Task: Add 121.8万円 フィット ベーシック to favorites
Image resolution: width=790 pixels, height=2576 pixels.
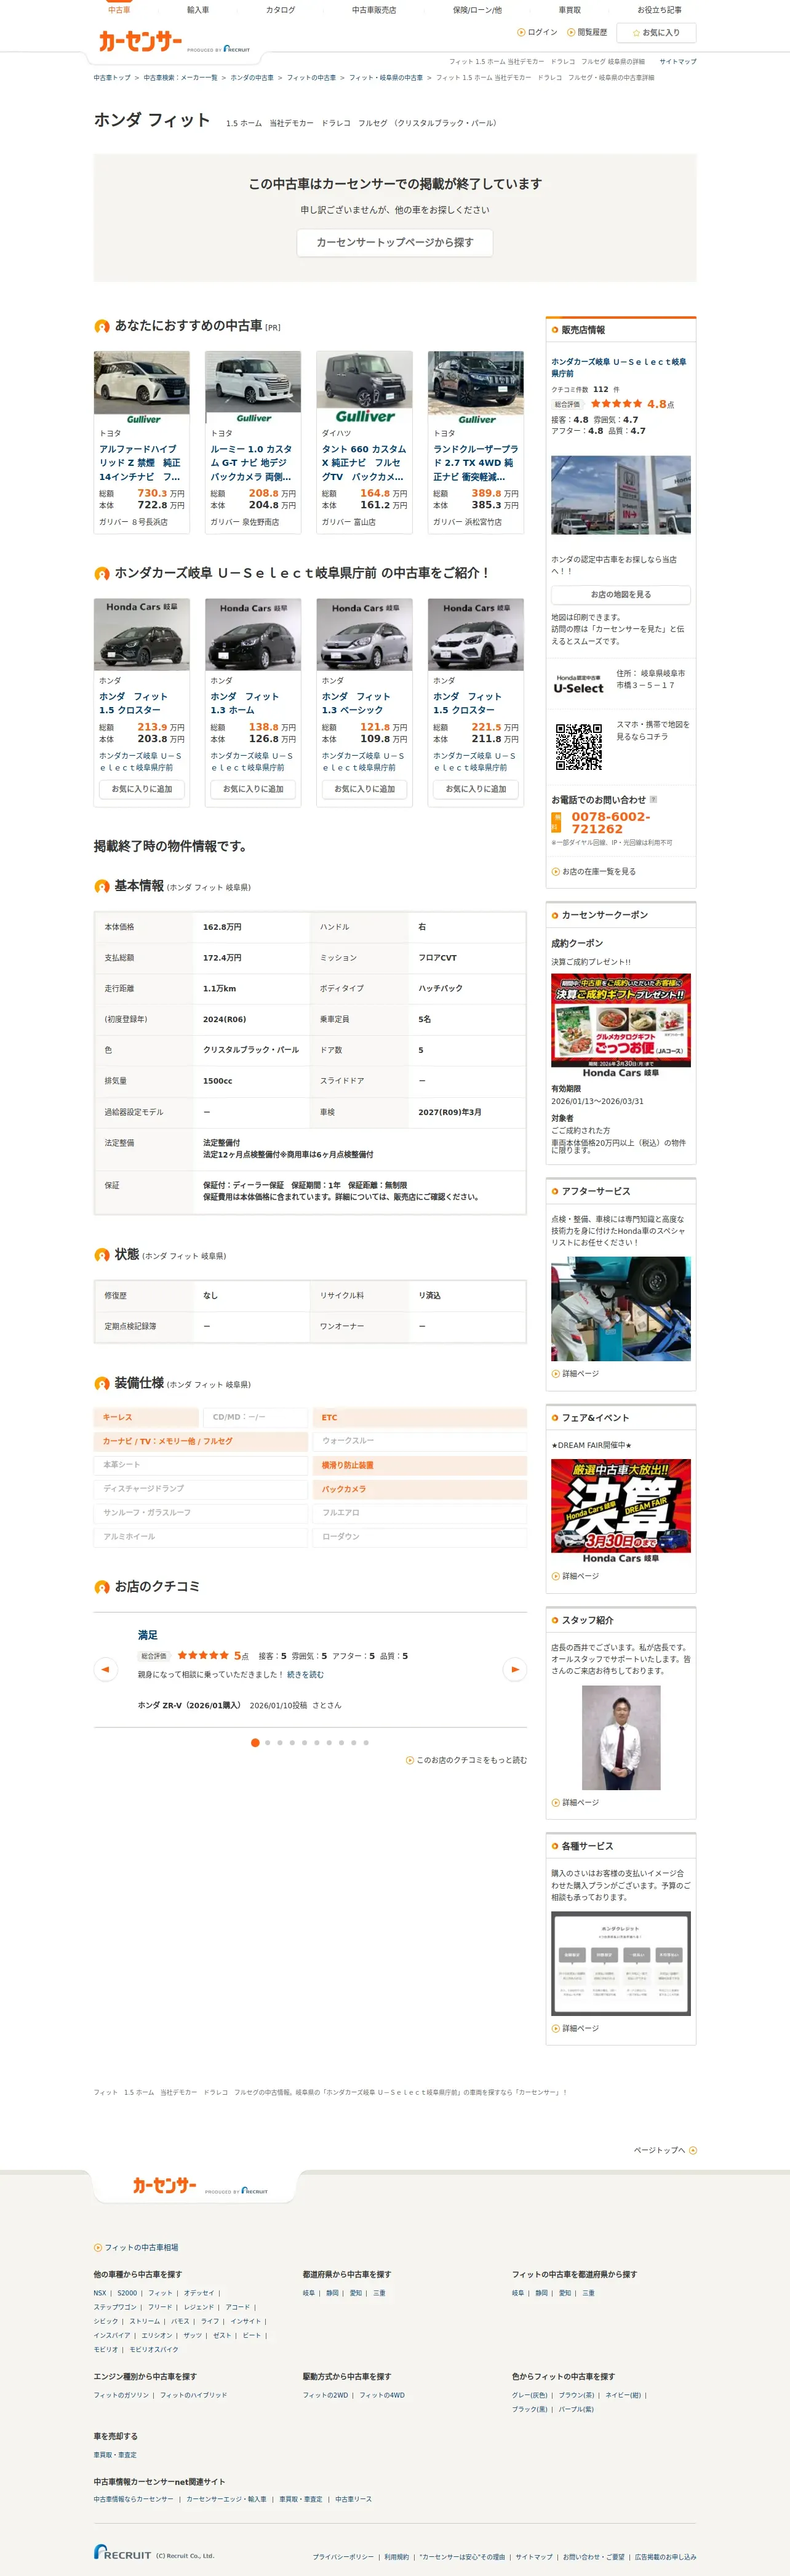Action: click(x=364, y=789)
